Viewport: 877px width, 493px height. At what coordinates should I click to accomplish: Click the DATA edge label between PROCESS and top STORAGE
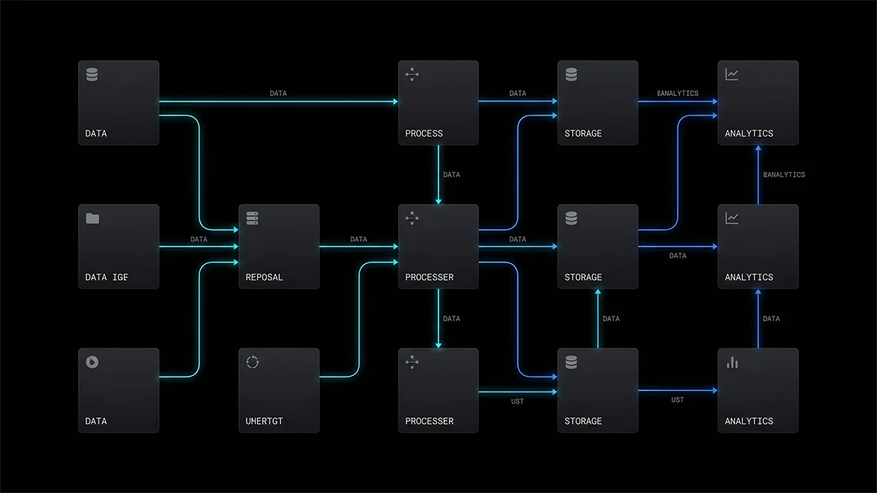tap(518, 93)
